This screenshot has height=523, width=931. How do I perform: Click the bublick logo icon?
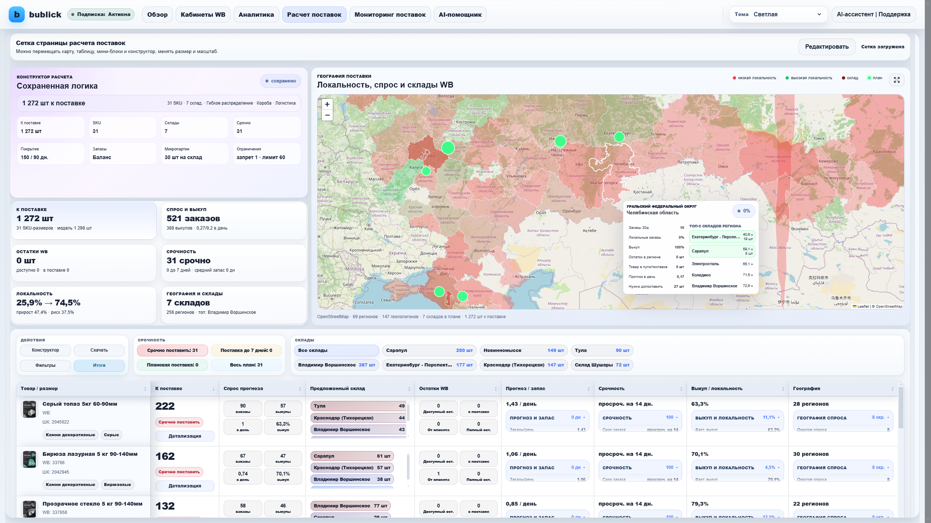click(x=17, y=15)
